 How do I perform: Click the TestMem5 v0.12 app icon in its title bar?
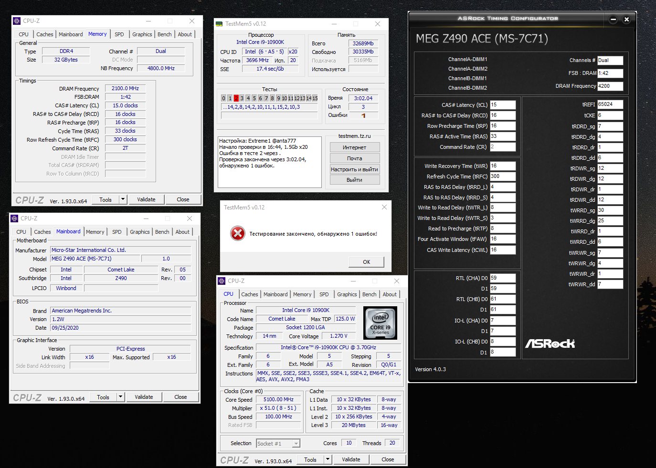pyautogui.click(x=219, y=24)
